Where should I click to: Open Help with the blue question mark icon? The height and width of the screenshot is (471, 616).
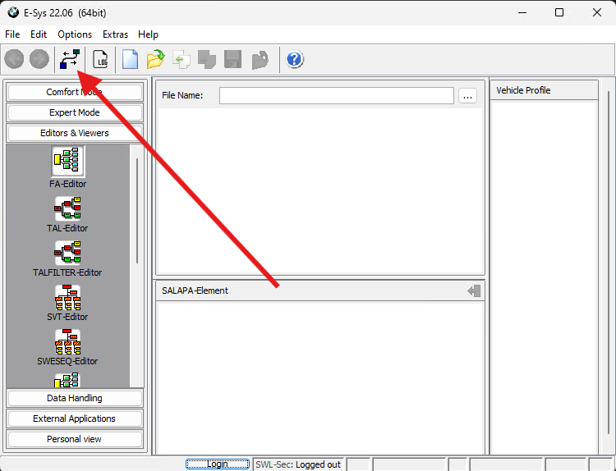pyautogui.click(x=294, y=59)
